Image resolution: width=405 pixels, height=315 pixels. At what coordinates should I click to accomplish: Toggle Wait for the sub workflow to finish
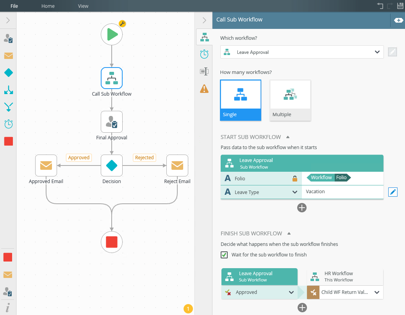pyautogui.click(x=224, y=255)
